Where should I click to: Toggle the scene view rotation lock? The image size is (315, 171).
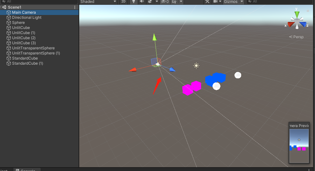308,11
